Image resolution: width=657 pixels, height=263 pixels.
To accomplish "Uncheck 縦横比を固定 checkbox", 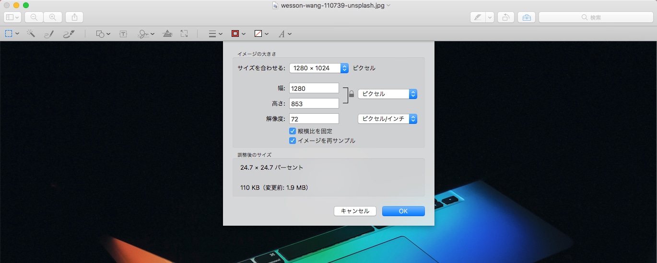I will click(293, 131).
